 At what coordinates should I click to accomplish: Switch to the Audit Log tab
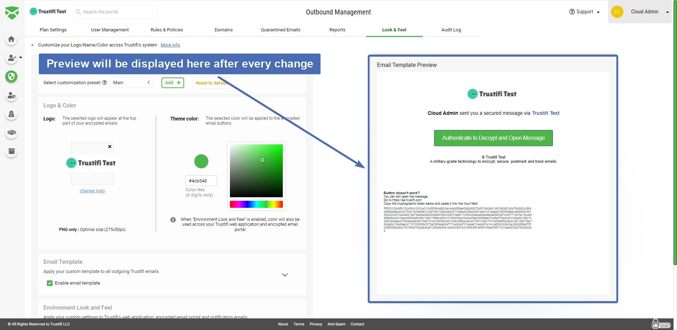click(451, 30)
